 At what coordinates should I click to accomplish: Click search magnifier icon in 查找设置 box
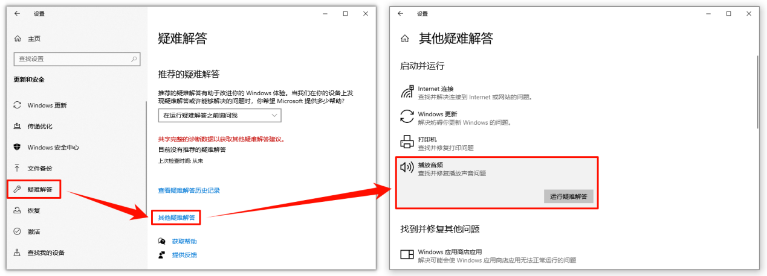pyautogui.click(x=134, y=59)
